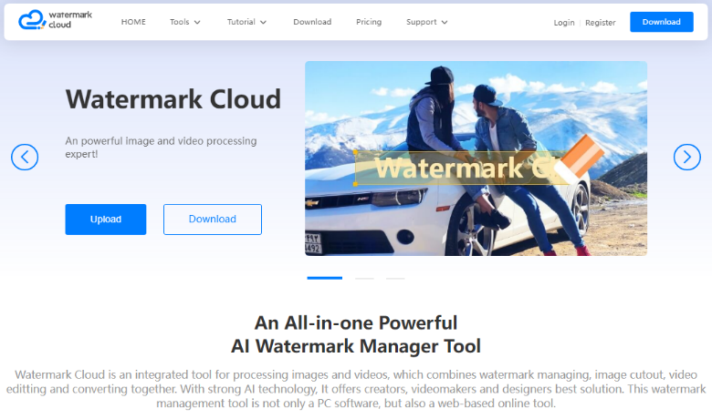Click the blue Download button in header
Screen dimensions: 712x419
tap(661, 22)
